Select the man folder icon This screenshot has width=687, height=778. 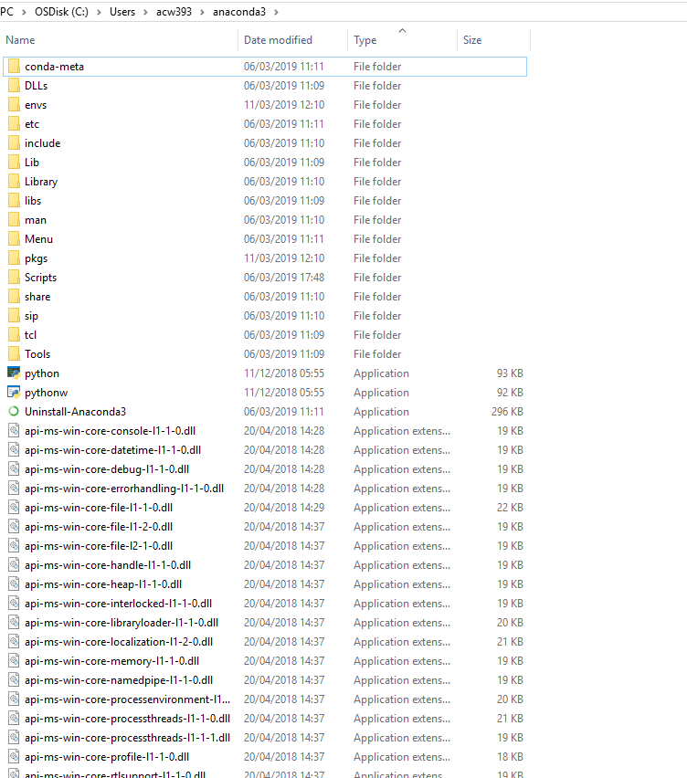[x=14, y=220]
